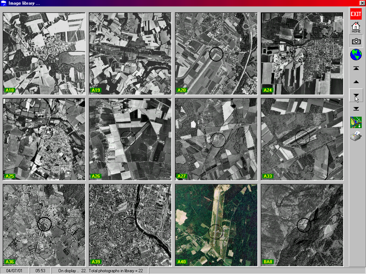Select the camera photo library icon
Viewport: 366px width, 274px height.
pos(356,41)
